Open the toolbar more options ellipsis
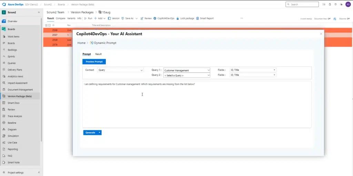 (242, 18)
